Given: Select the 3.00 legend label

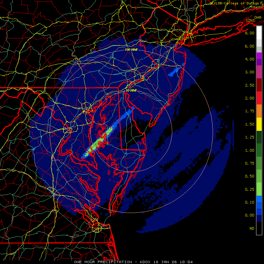Looking at the screenshot, I should pyautogui.click(x=250, y=72).
